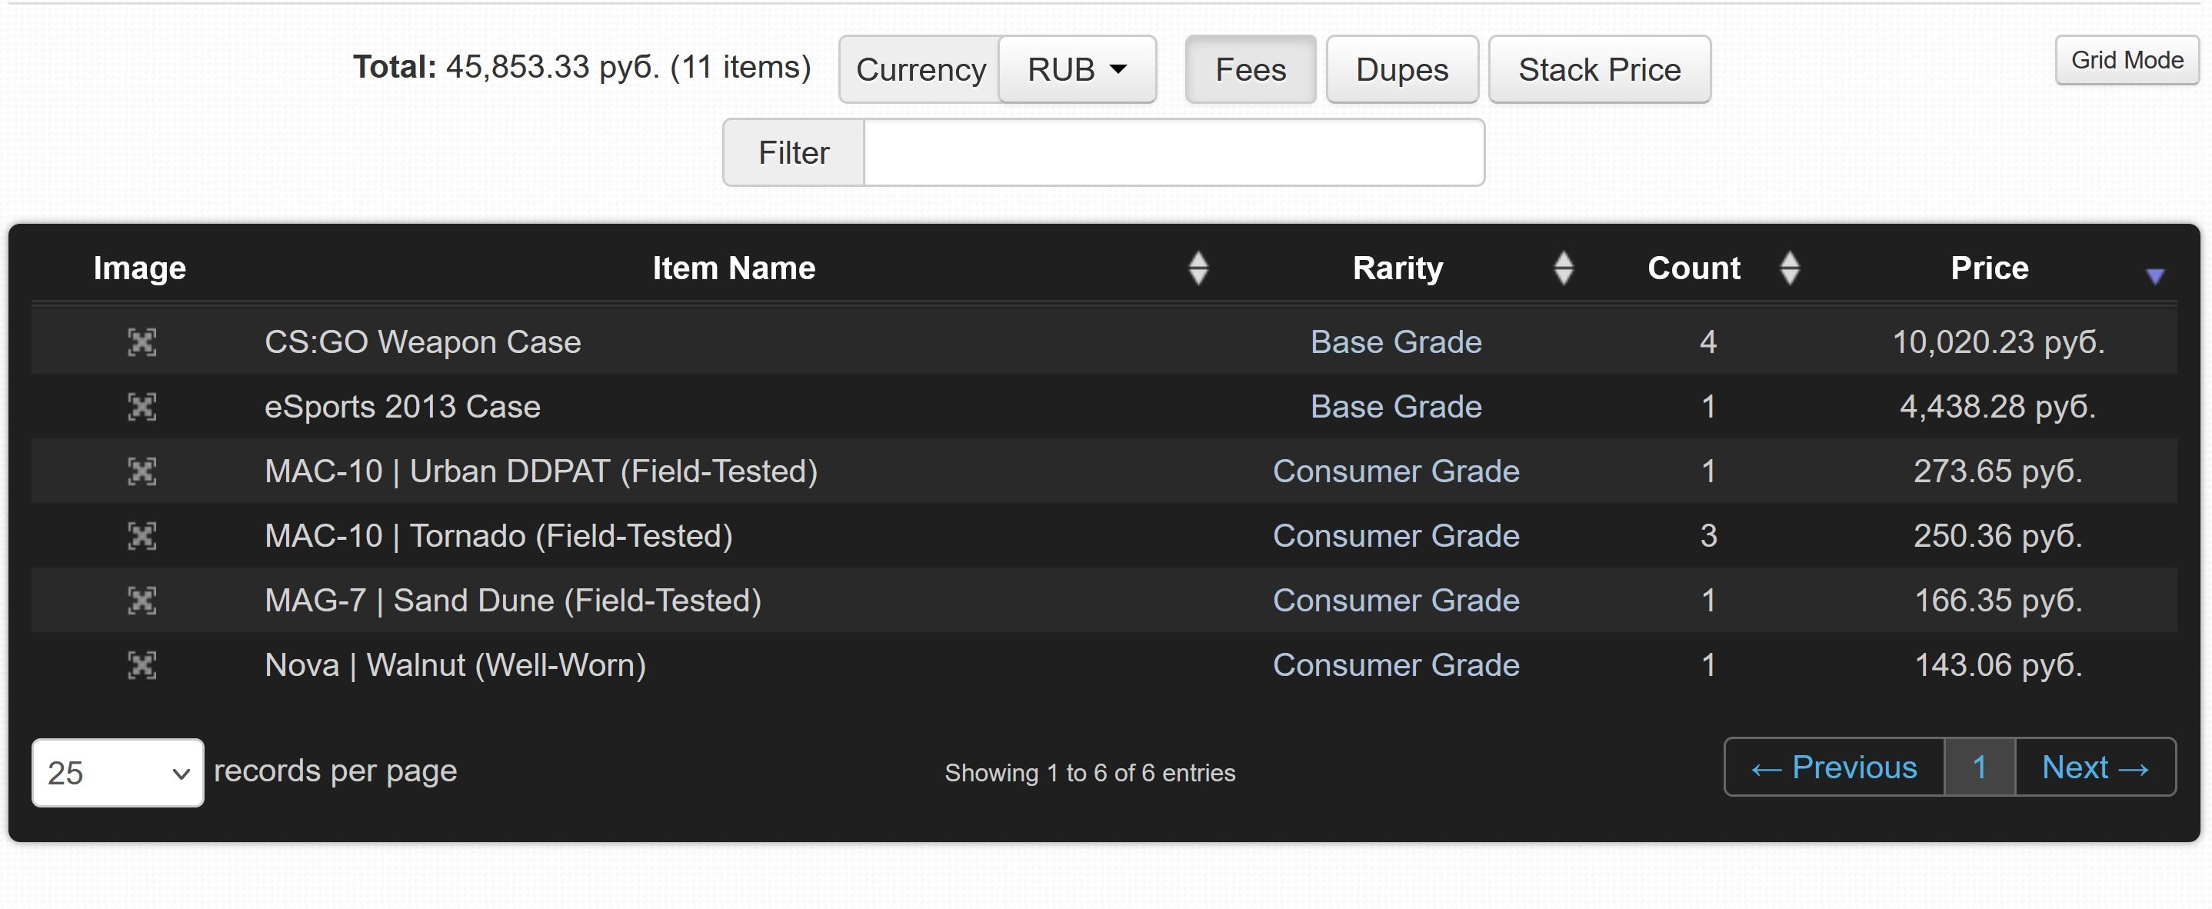Image resolution: width=2212 pixels, height=909 pixels.
Task: Sort by Item Name using arrows icon
Action: 1198,268
